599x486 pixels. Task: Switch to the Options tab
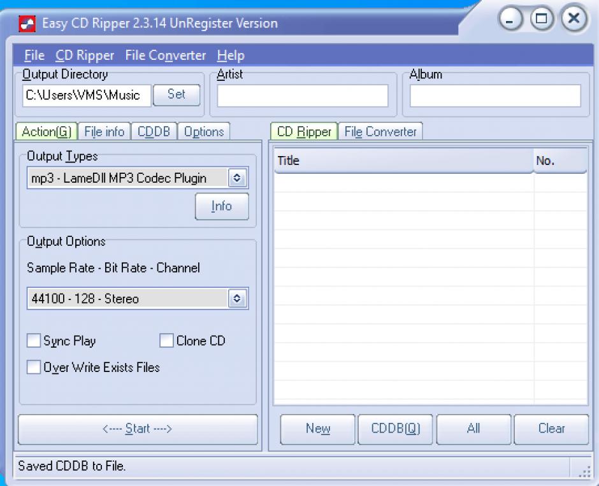point(204,132)
